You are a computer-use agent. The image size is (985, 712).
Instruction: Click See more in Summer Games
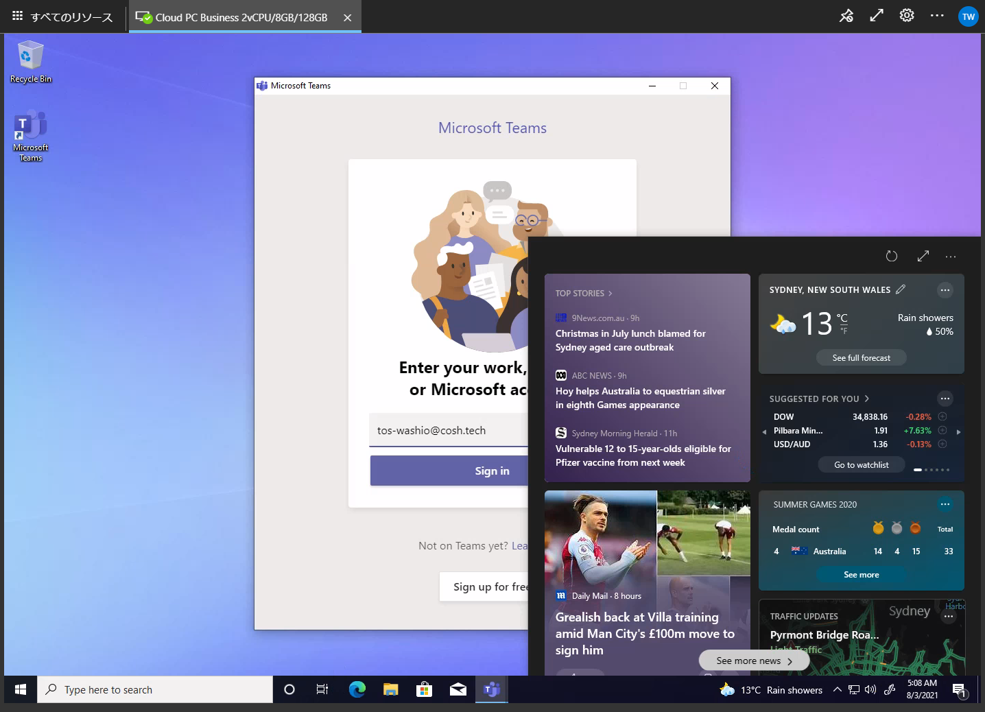point(862,574)
